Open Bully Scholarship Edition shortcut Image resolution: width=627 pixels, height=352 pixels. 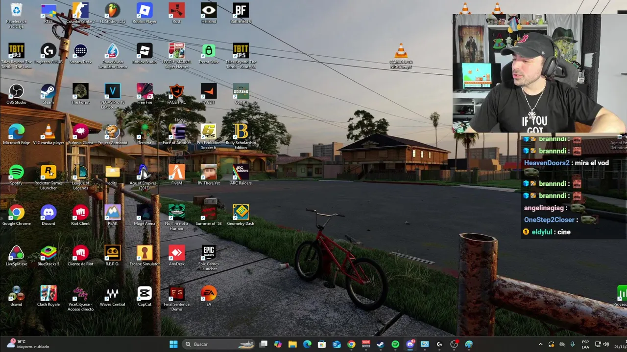[x=241, y=137]
